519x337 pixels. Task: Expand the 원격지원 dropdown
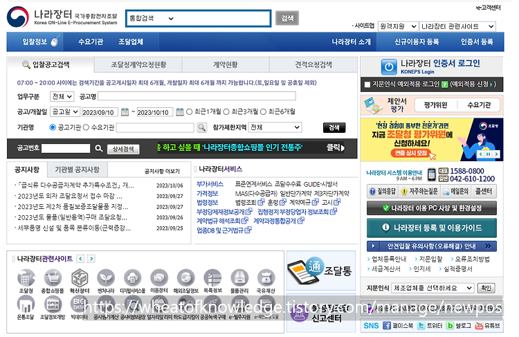(x=397, y=26)
